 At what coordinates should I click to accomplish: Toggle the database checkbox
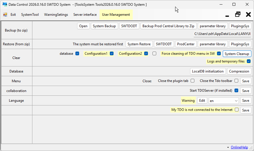(77, 54)
